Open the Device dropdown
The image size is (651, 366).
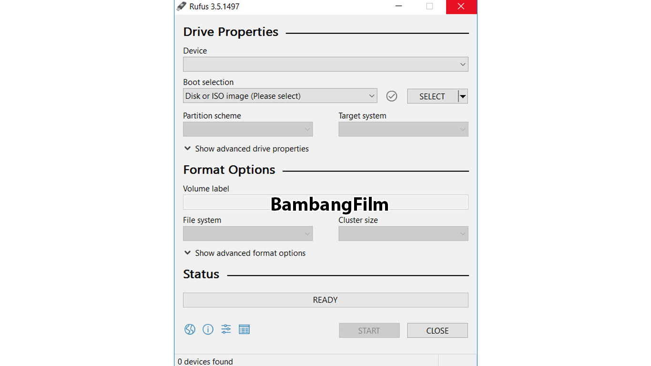(x=325, y=64)
